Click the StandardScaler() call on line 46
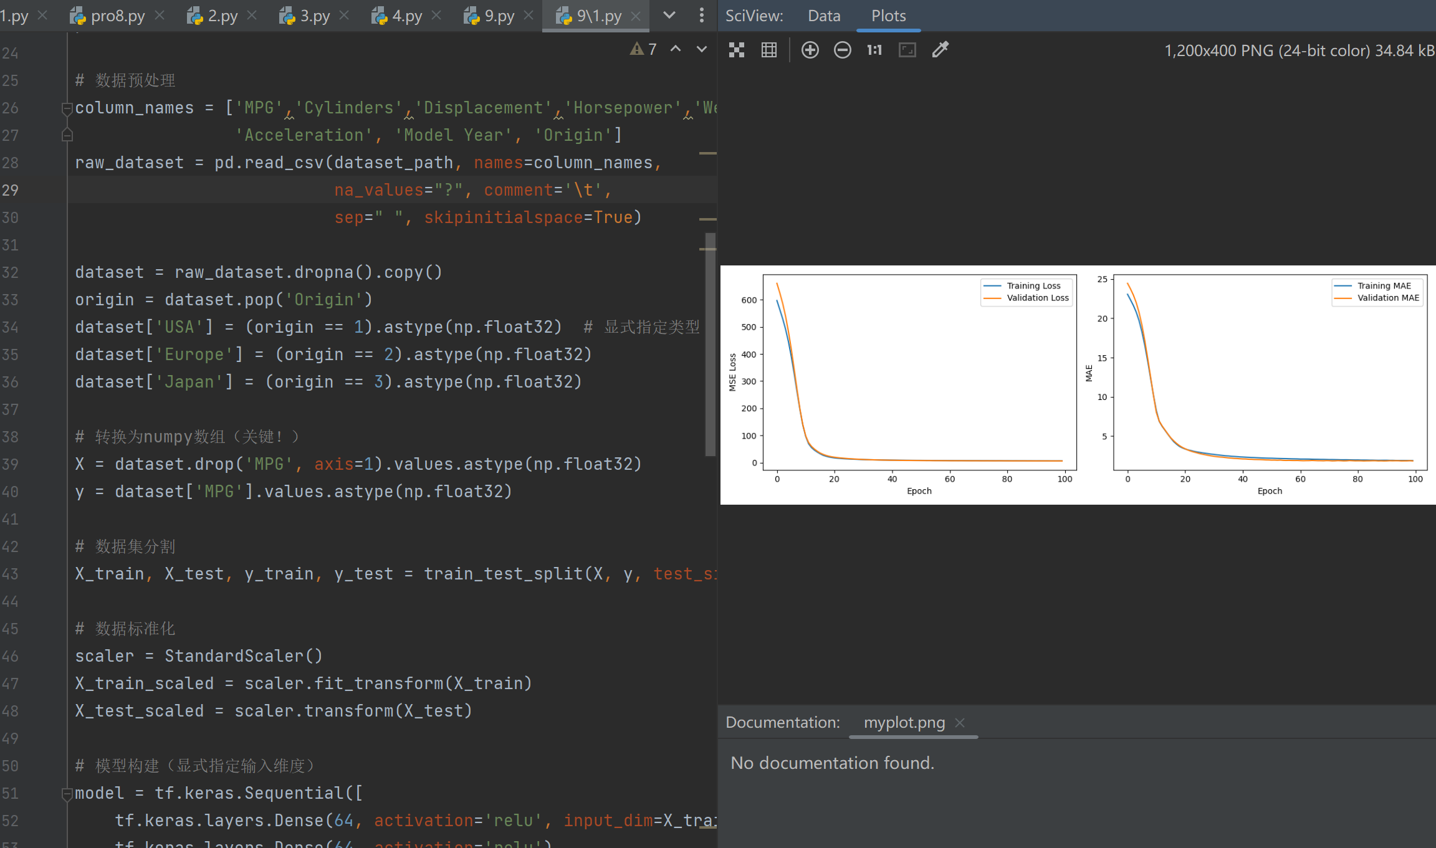1436x848 pixels. [x=244, y=656]
